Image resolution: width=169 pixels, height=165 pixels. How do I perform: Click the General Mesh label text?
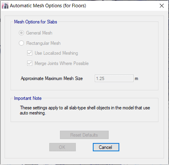tap(39, 33)
